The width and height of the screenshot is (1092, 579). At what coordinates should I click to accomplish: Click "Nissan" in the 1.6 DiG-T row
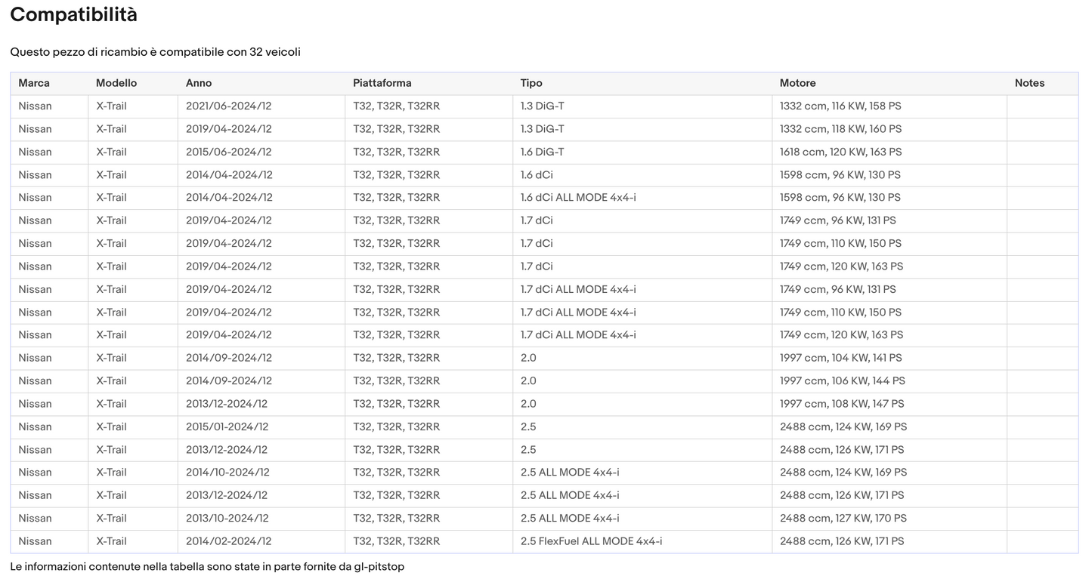pyautogui.click(x=35, y=152)
